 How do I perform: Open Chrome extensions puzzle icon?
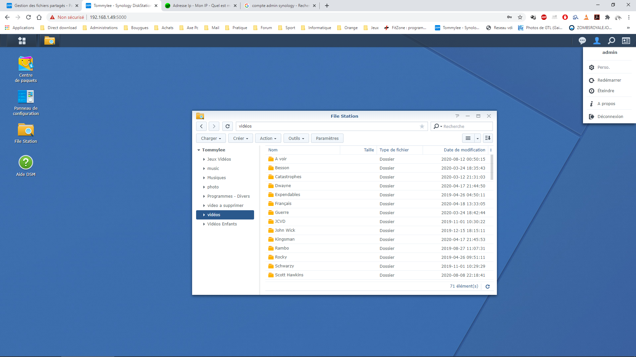click(608, 17)
